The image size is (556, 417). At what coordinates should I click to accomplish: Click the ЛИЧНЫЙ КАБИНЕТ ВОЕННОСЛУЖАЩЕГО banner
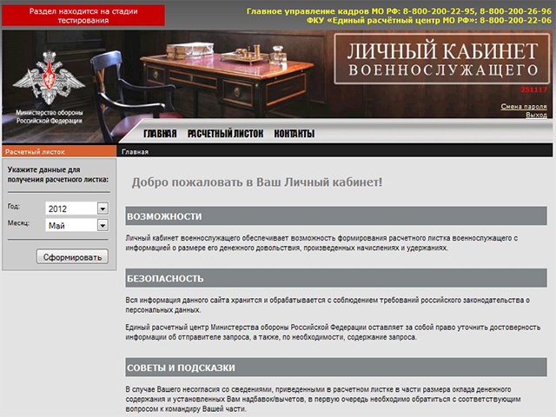(442, 59)
